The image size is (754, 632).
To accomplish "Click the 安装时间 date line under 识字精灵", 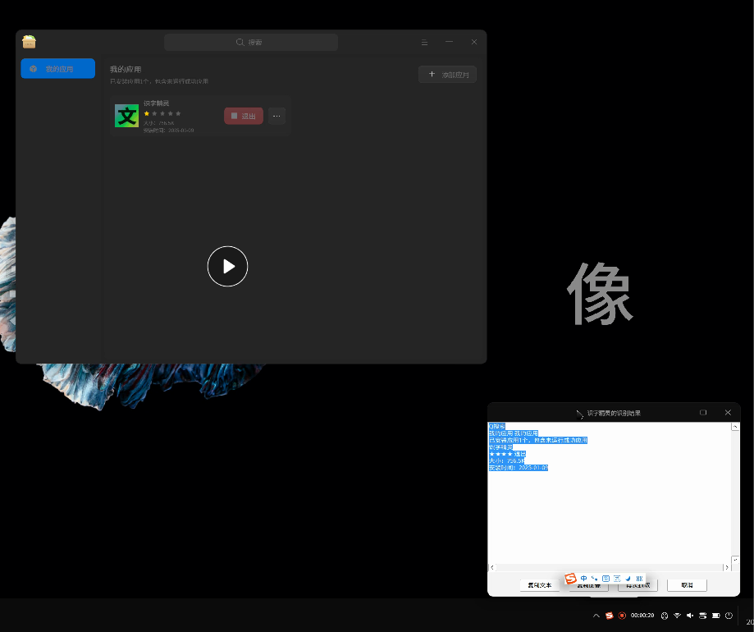I will pyautogui.click(x=168, y=131).
